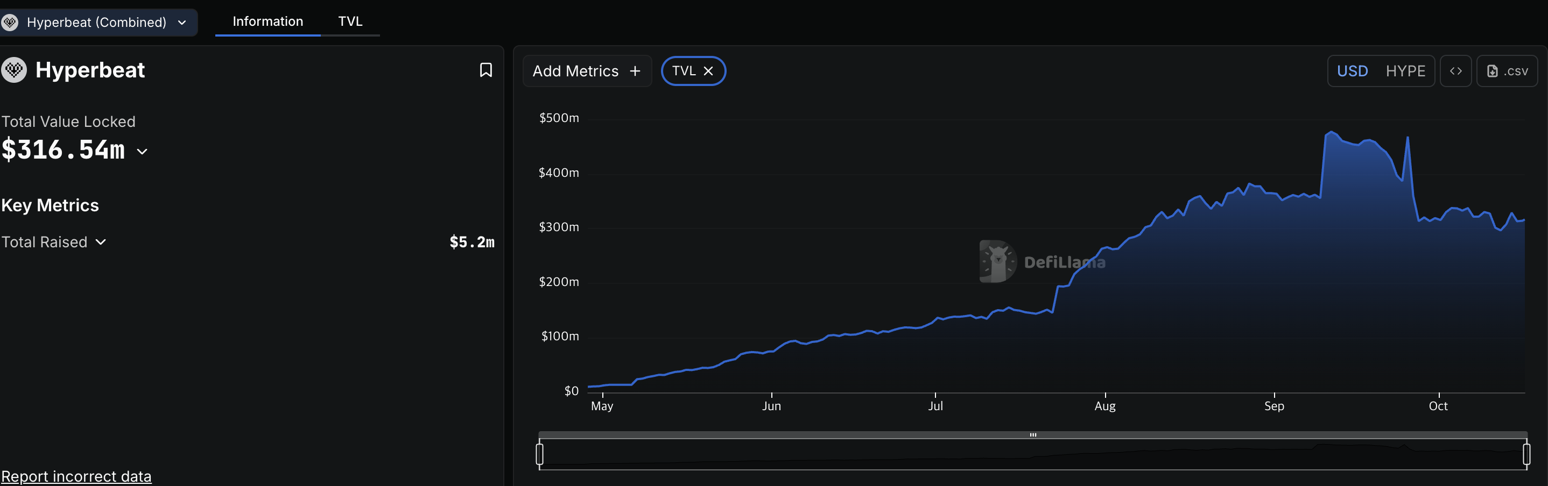Viewport: 1548px width, 486px height.
Task: Click the $400m y-axis label
Action: (559, 173)
